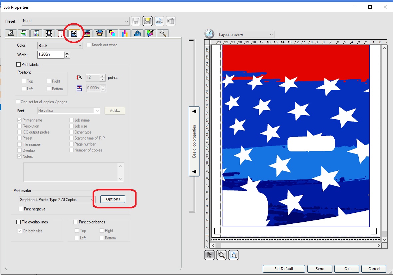Increase the 12 points font size stepper

click(102, 76)
